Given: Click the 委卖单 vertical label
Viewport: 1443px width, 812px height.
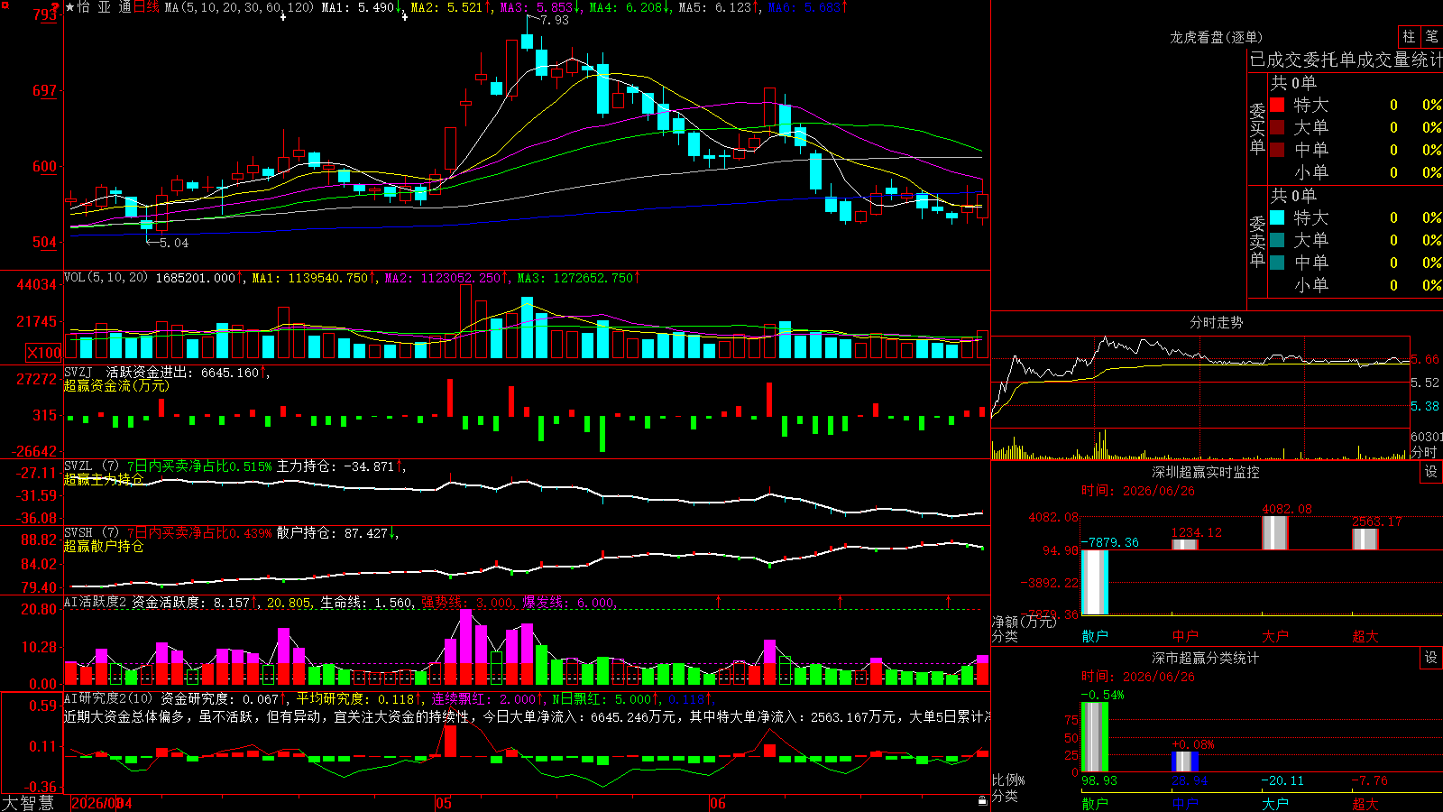Looking at the screenshot, I should (1257, 241).
